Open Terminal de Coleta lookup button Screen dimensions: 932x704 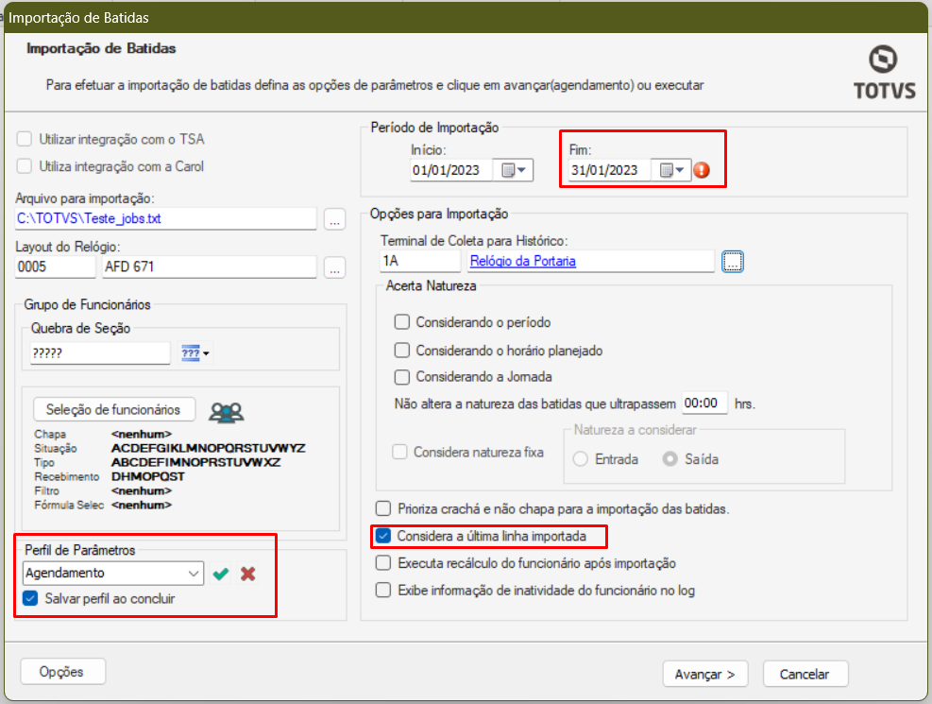coord(733,261)
